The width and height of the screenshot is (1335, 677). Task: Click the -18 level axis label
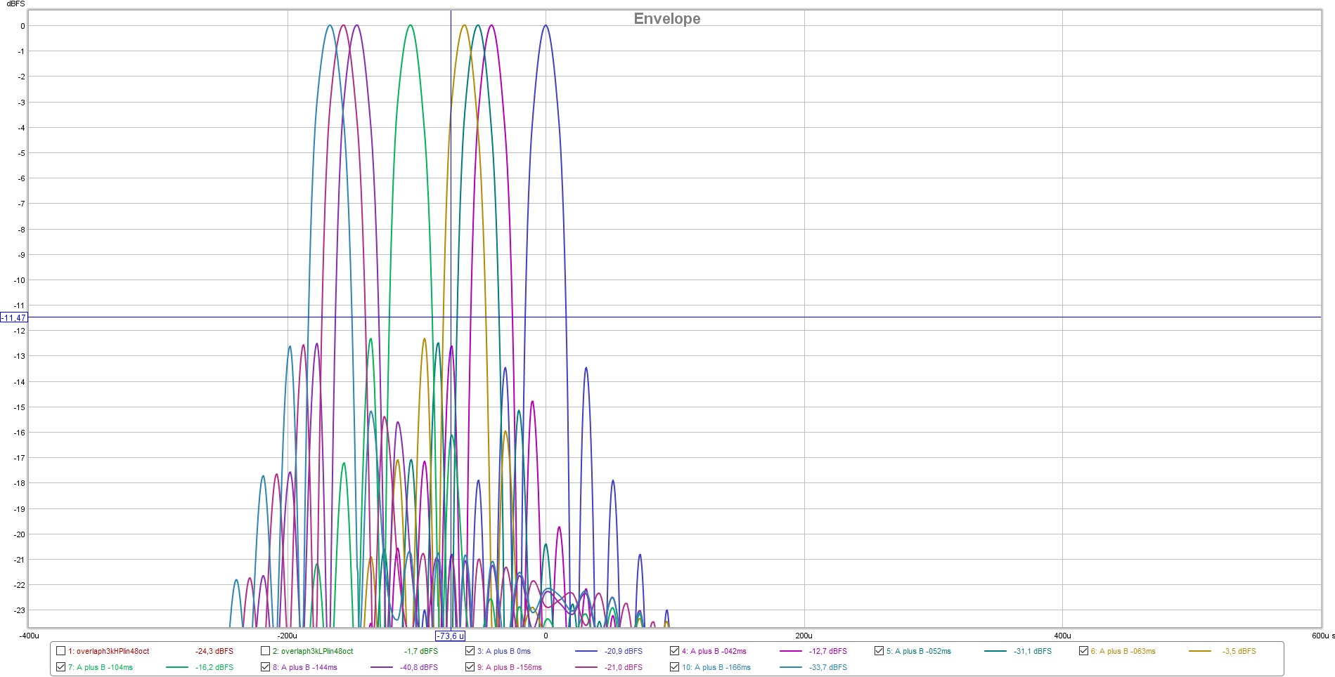pos(20,483)
